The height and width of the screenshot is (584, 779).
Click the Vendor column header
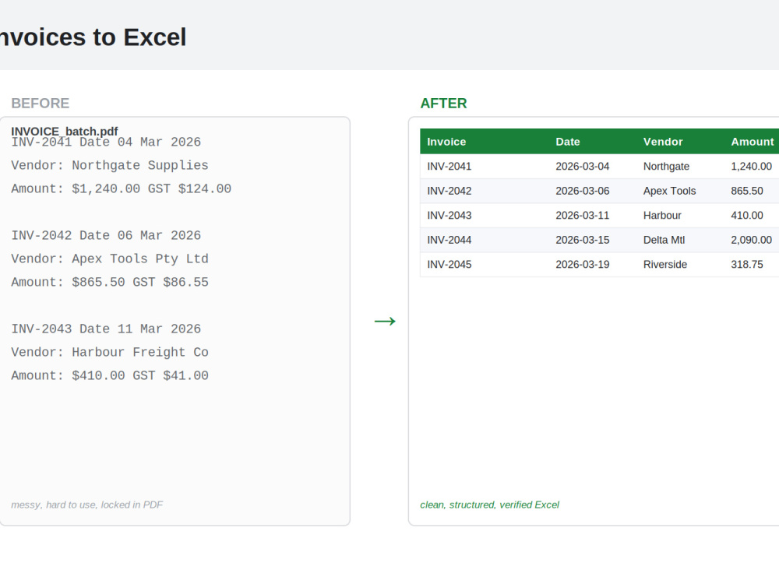[680, 142]
